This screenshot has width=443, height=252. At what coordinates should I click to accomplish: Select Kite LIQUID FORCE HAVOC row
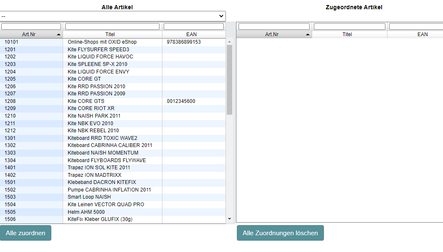click(x=113, y=57)
